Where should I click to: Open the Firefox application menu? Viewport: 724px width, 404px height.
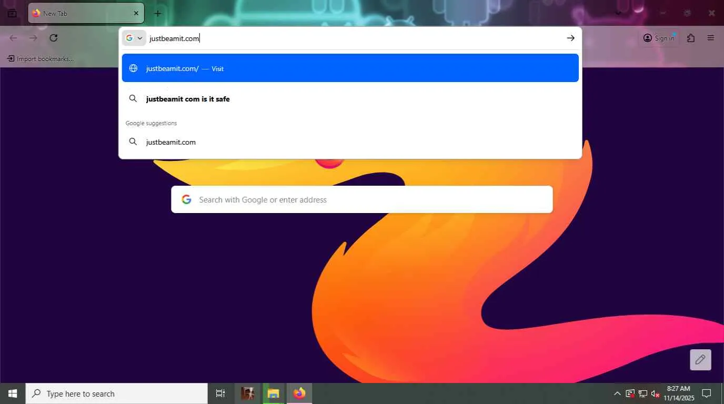coord(711,38)
